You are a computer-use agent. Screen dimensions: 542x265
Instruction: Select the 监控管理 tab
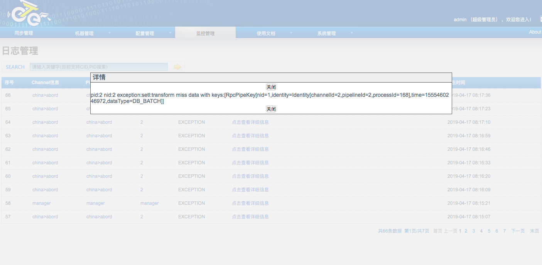(x=205, y=33)
